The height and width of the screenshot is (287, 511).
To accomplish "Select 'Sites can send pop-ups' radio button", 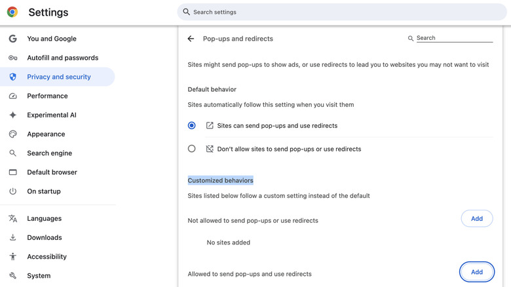I will coord(192,125).
